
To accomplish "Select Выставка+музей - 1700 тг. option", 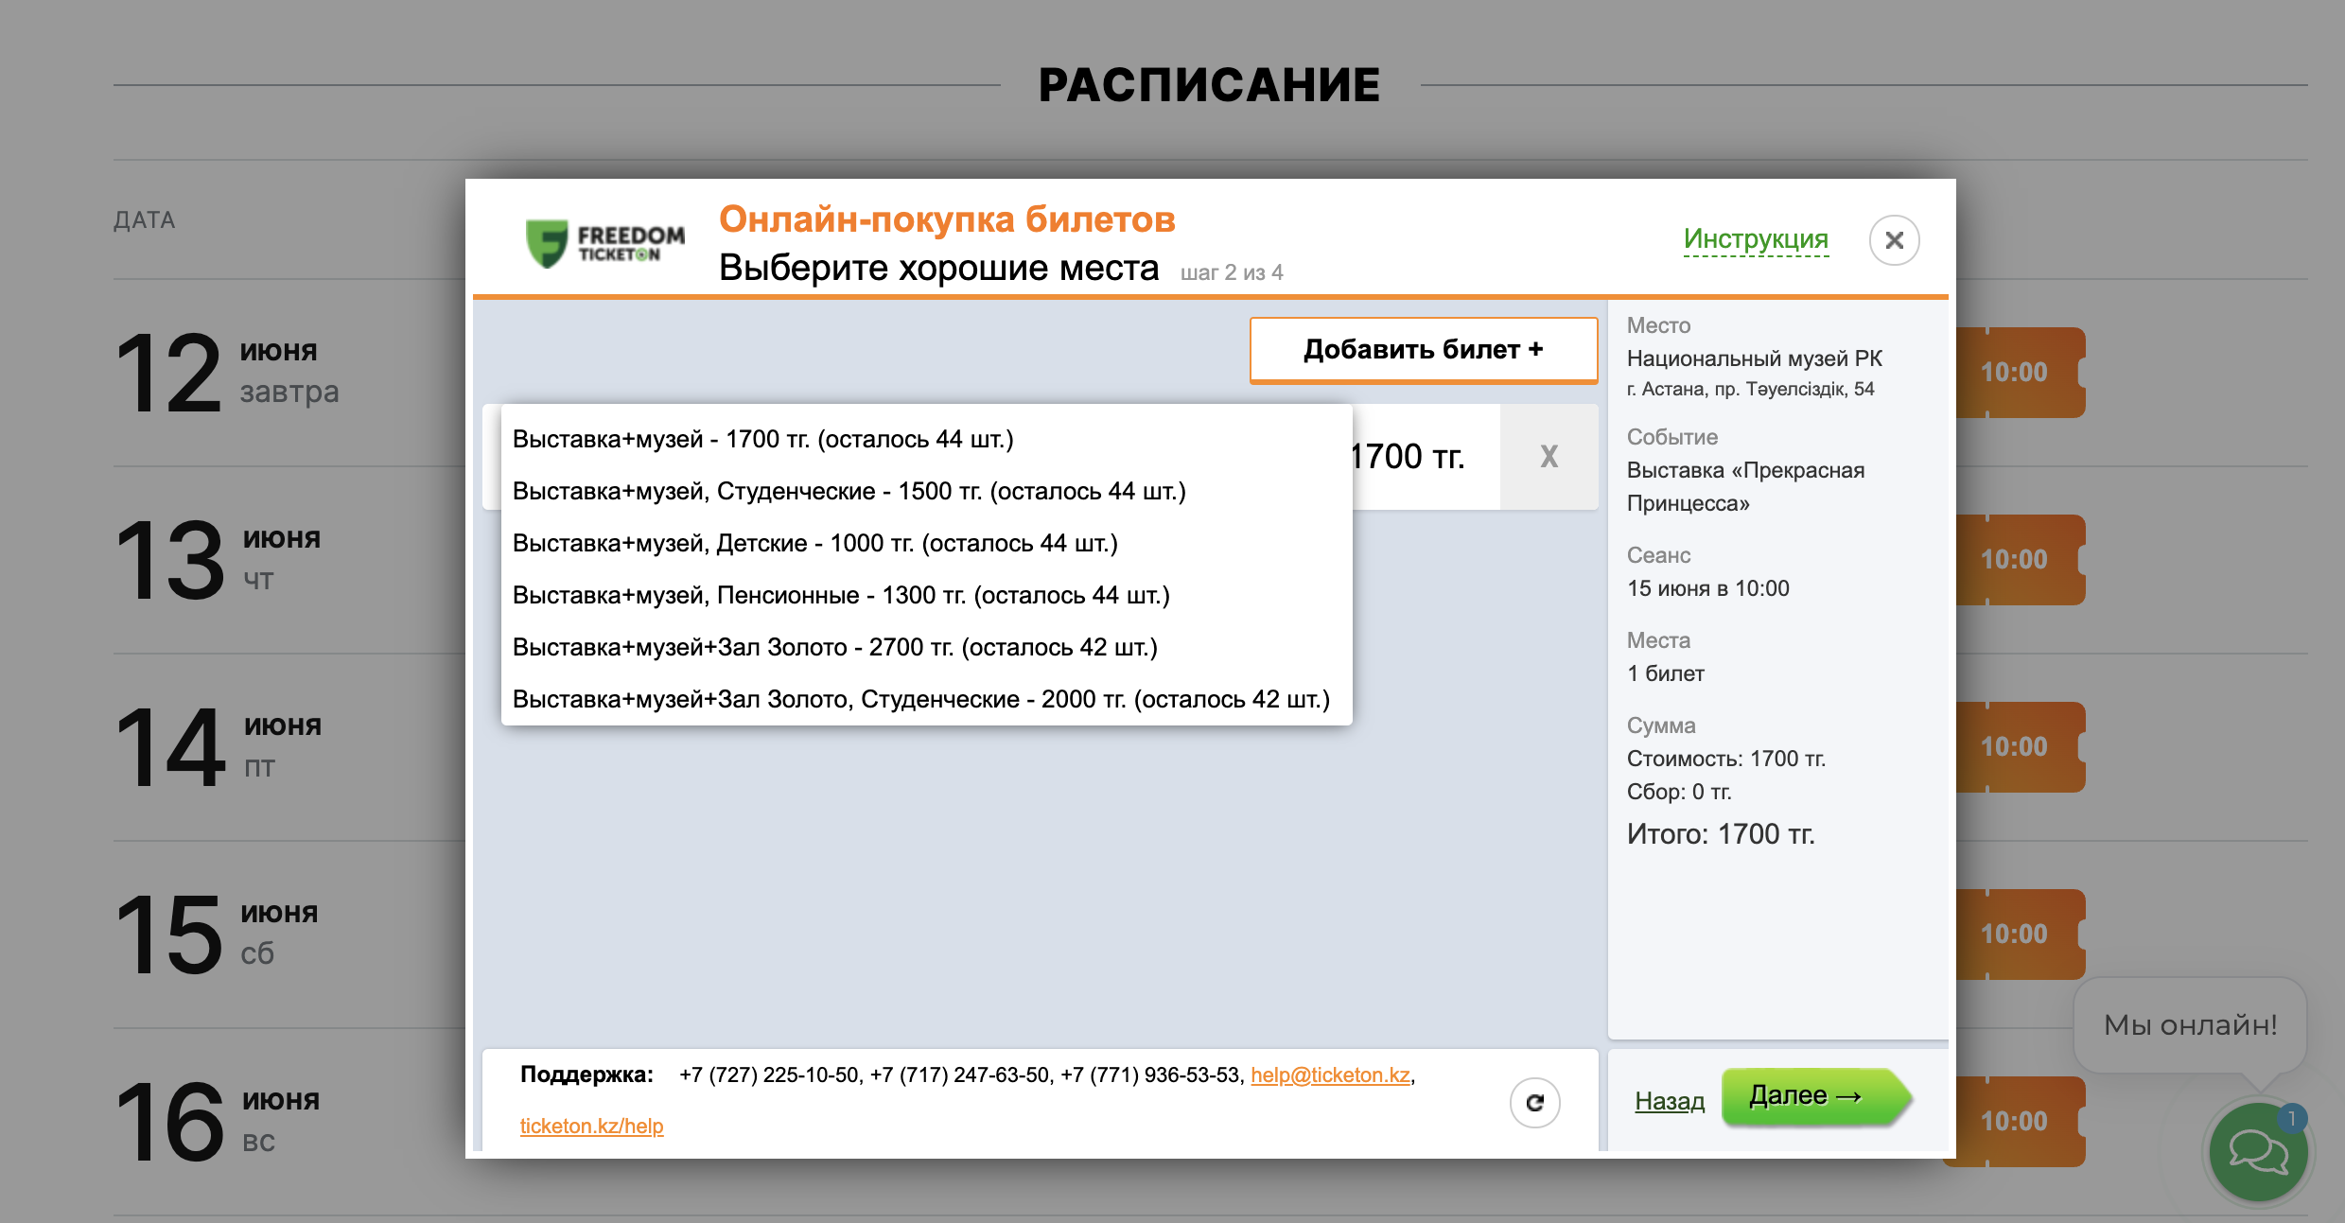I will point(762,440).
